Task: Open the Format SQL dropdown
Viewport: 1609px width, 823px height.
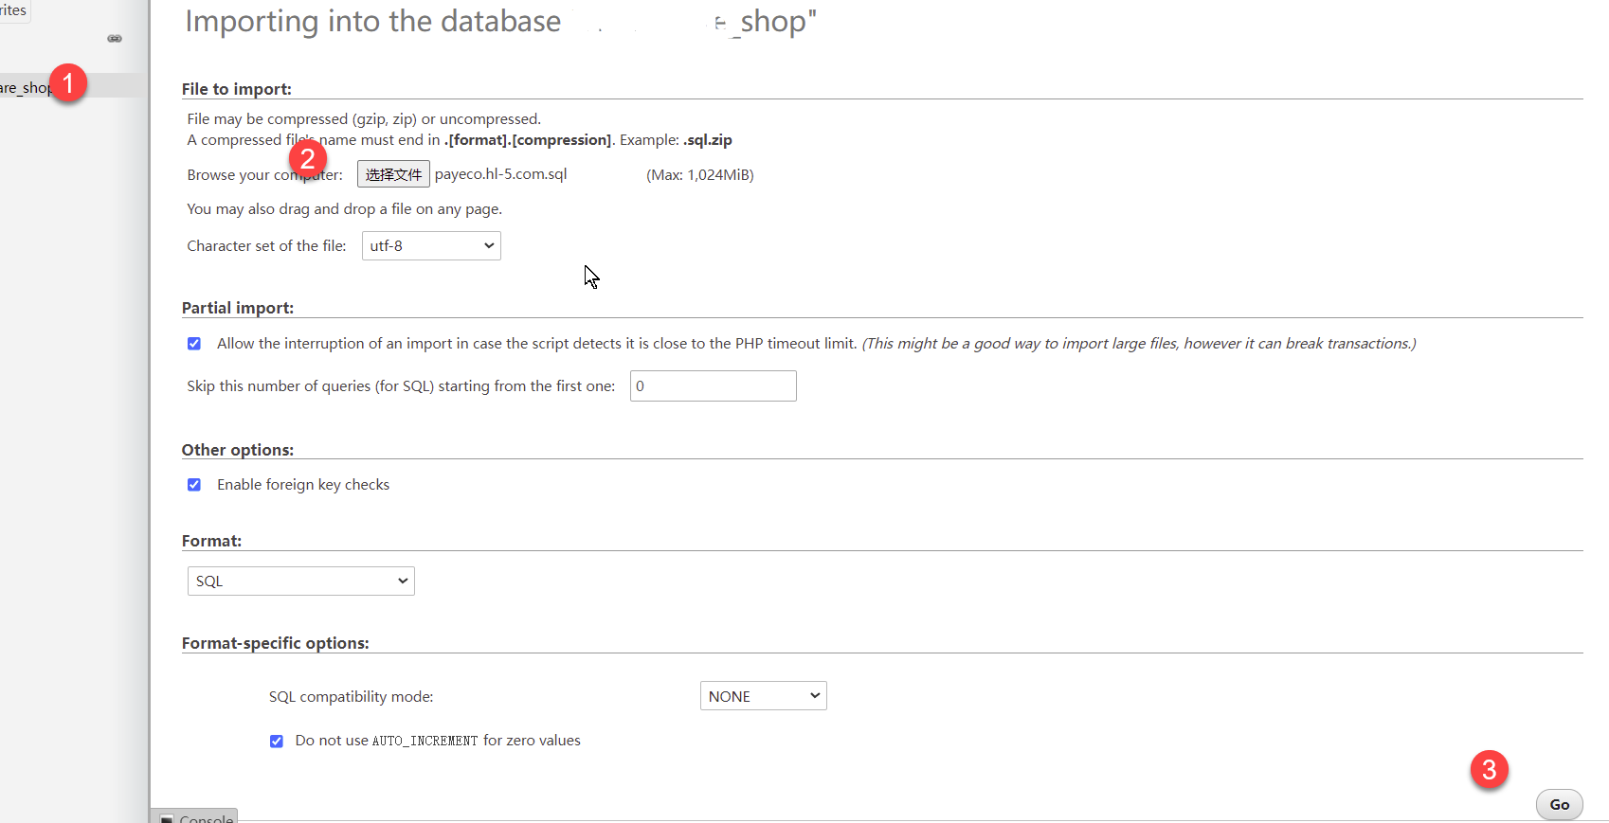Action: (x=300, y=581)
